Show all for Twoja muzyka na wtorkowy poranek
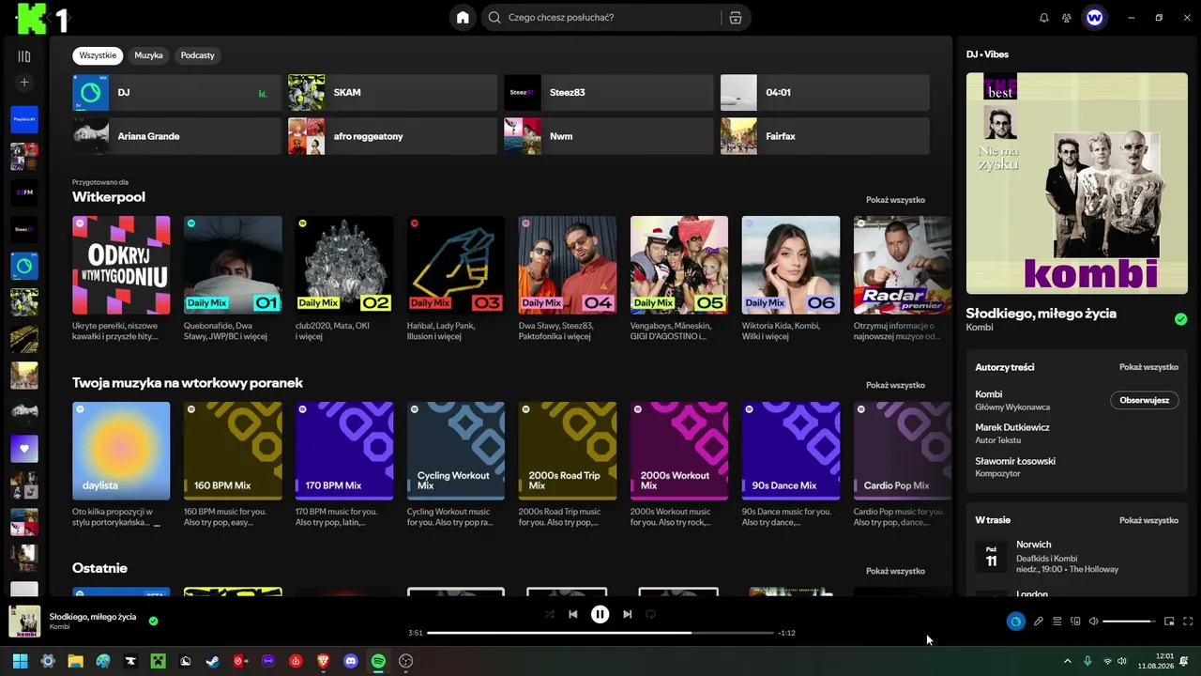This screenshot has height=676, width=1201. 895,385
